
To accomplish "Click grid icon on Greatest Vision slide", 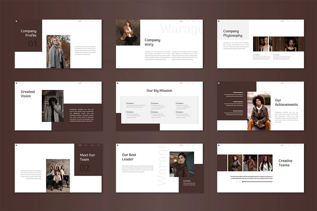I will 16,83.
